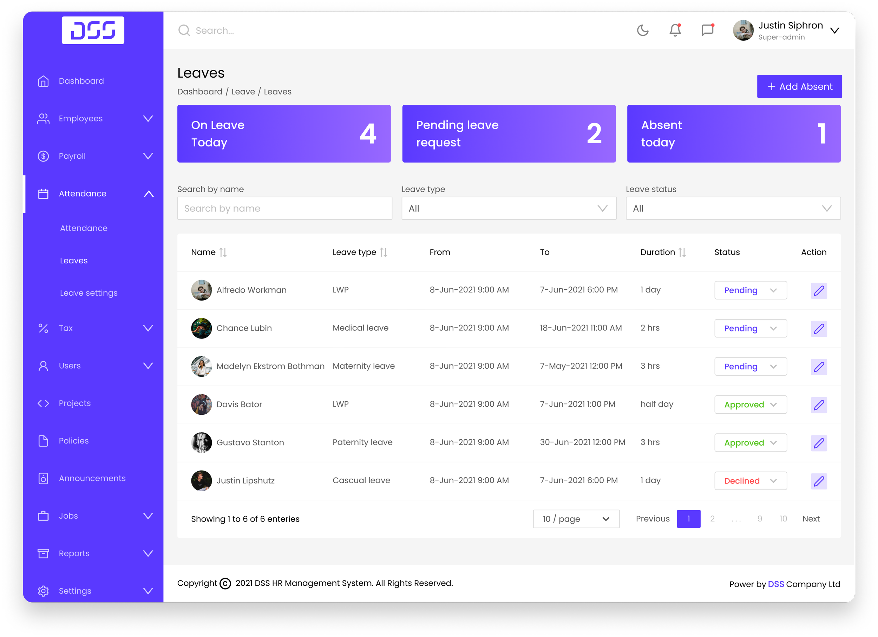878x637 pixels.
Task: Click the Reports archive icon
Action: (43, 553)
